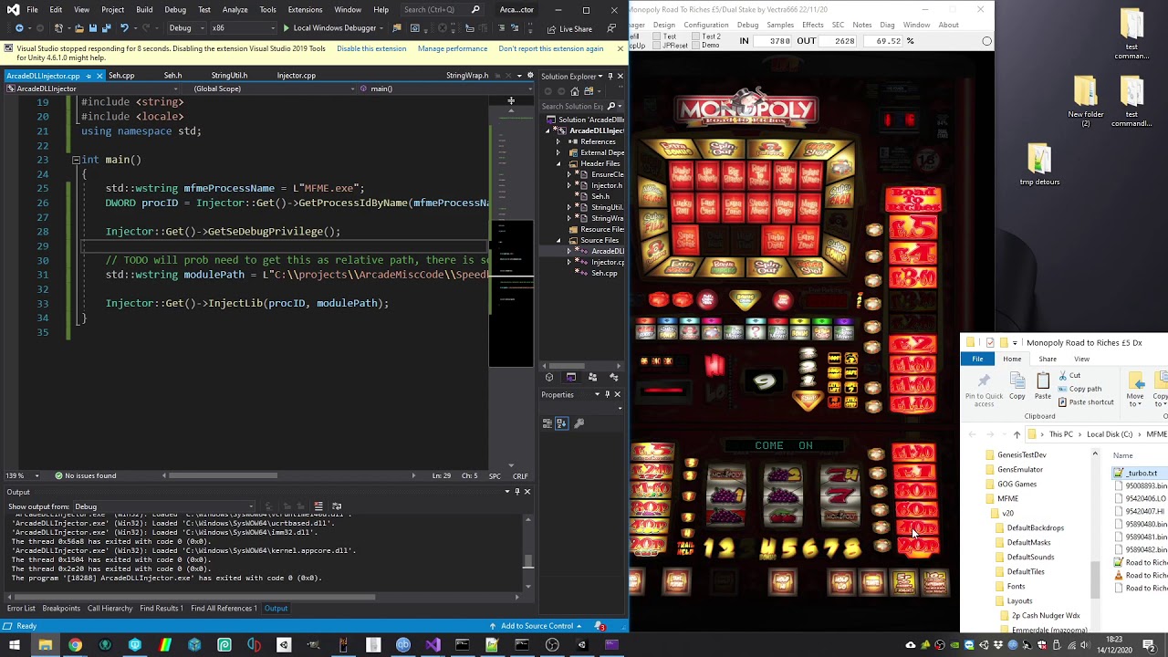Click the search magnifier in Solution Explorer

click(611, 106)
